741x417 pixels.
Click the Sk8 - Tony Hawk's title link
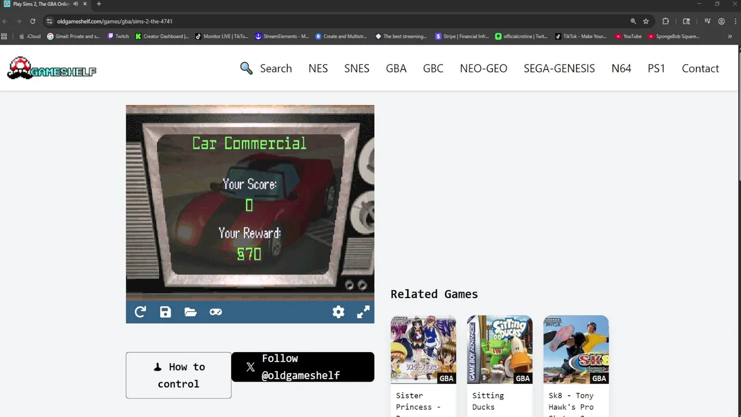click(x=571, y=403)
